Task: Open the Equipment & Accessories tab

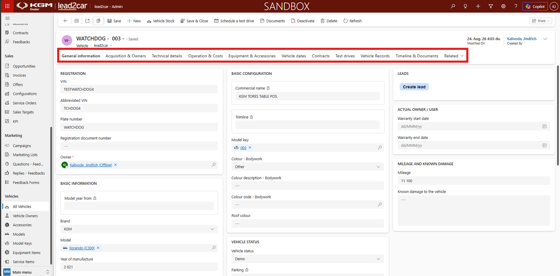Action: click(x=252, y=56)
